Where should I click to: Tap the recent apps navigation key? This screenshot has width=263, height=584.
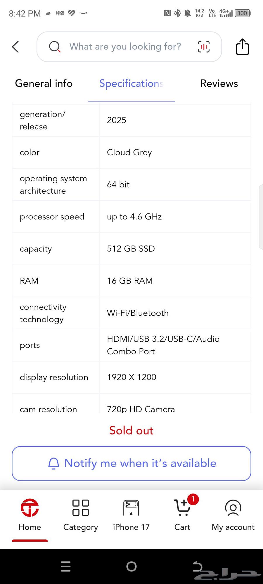65,566
